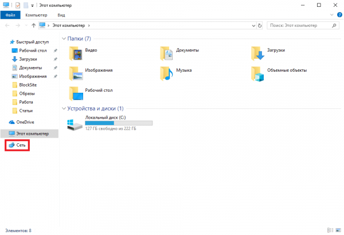Viewport: 344px width, 235px height.
Task: Click the status text Элементов: 8
Action: click(x=18, y=230)
